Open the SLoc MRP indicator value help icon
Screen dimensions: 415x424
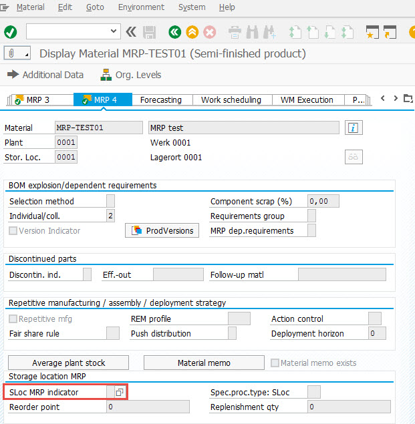pos(120,392)
